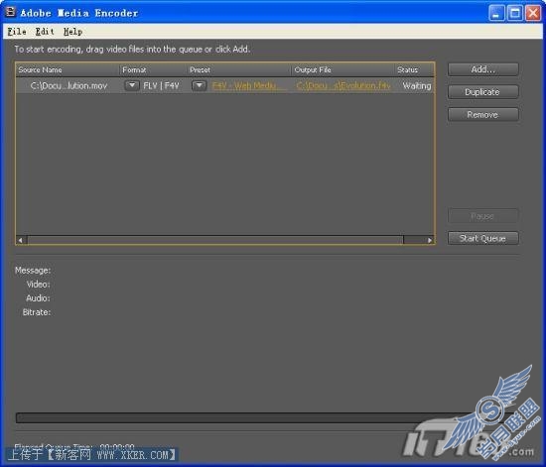Click the Audio: label
This screenshot has width=546, height=467.
click(38, 298)
